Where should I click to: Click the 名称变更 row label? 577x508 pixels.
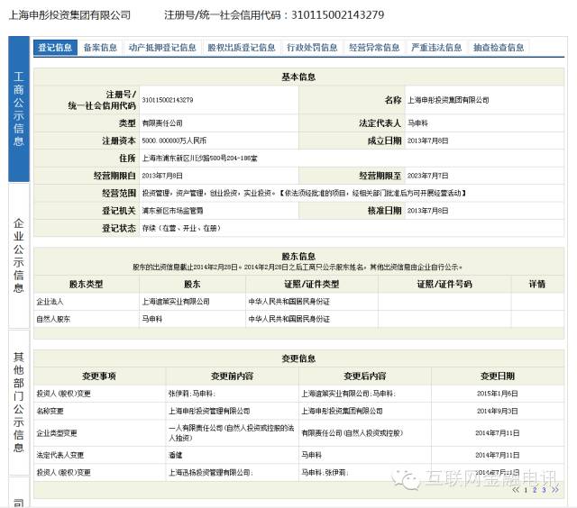[50, 411]
